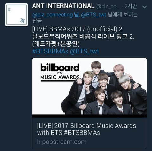This screenshot has height=151, width=152.
Task: Click the billboard 2017 Music Awards logo
Action: (x=60, y=72)
